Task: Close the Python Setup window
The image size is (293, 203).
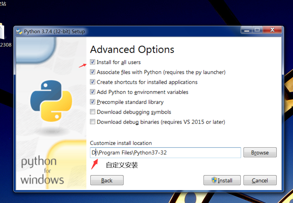Action: coord(272,30)
